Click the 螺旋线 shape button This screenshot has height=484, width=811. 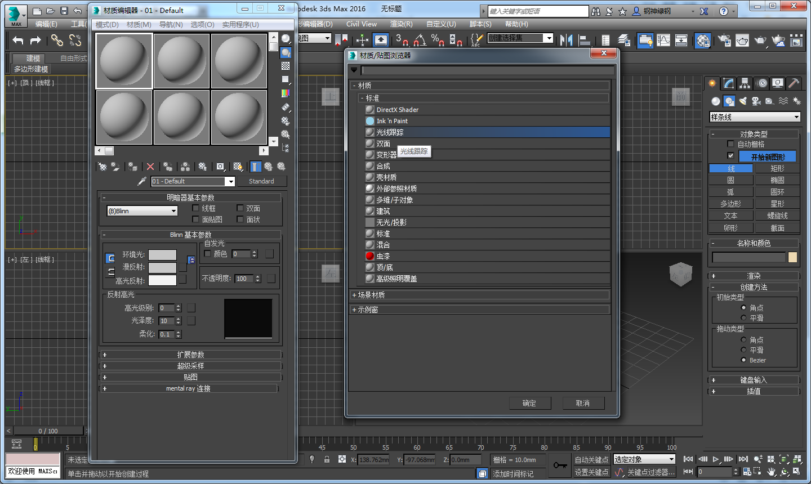coord(777,216)
